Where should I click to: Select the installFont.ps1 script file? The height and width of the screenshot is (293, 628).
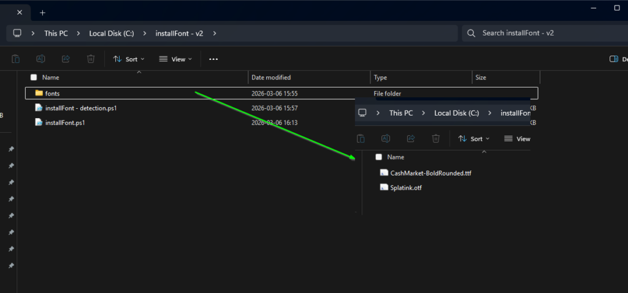[64, 122]
